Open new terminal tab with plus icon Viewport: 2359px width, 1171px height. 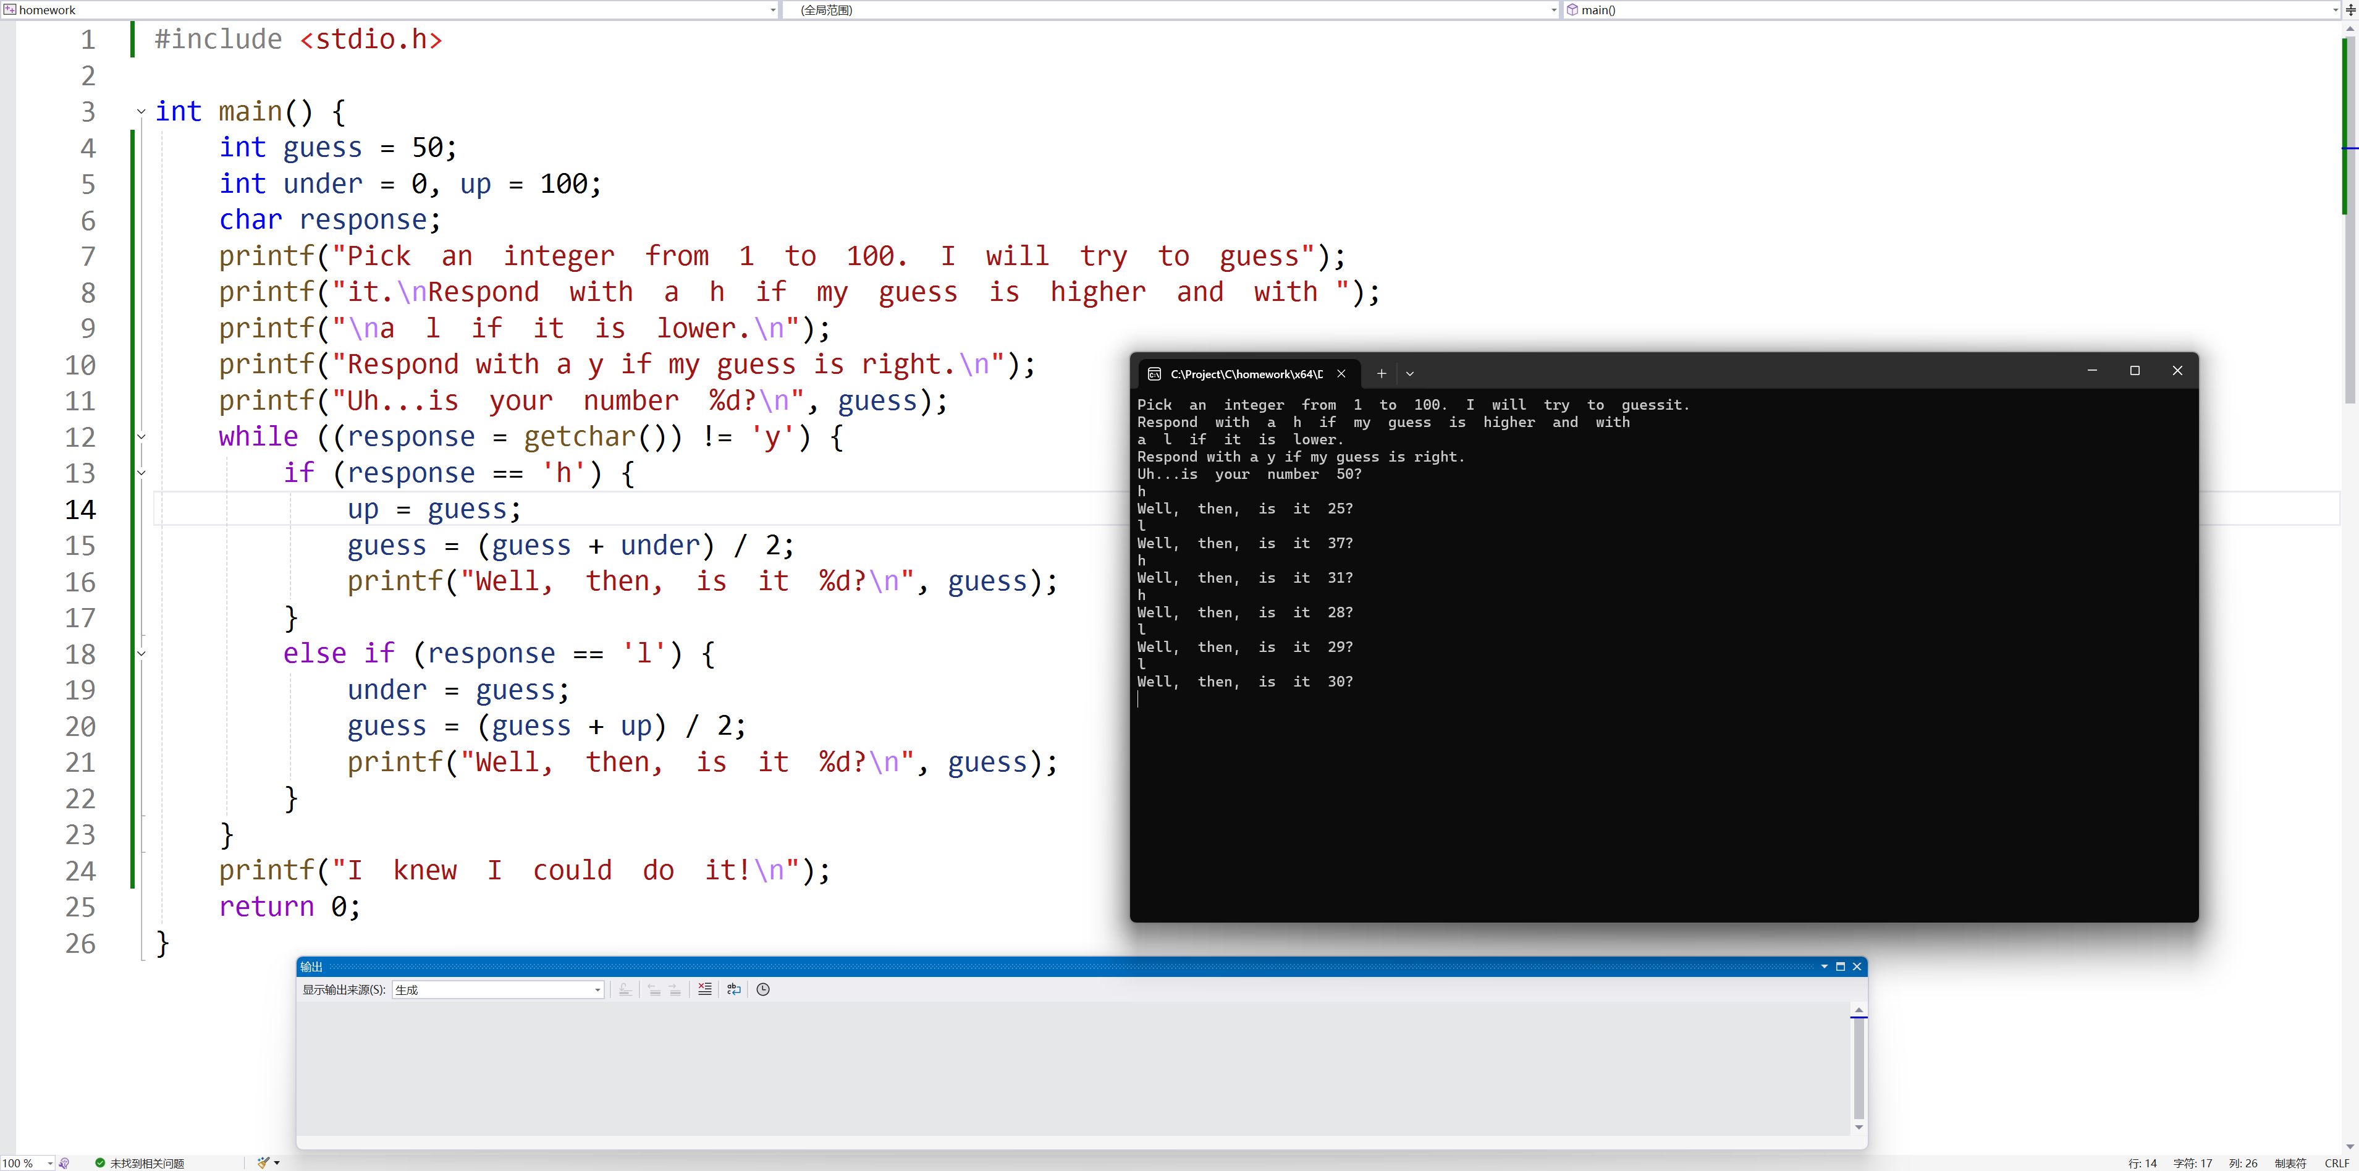pos(1381,373)
